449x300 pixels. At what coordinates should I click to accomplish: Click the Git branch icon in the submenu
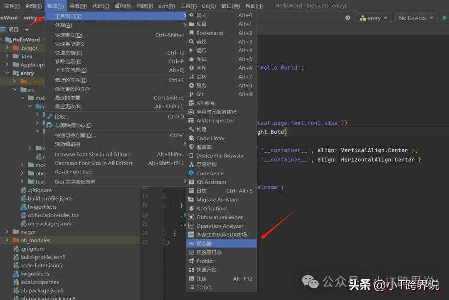192,94
